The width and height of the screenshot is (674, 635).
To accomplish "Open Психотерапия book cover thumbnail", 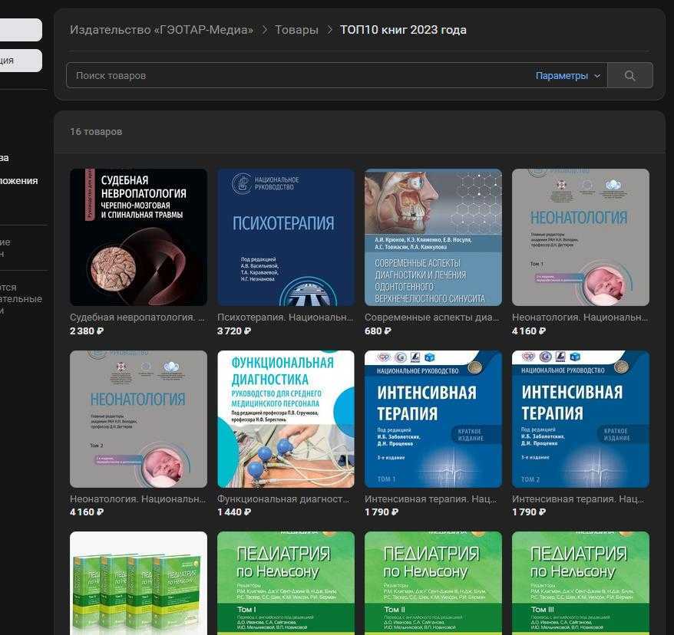I will [x=286, y=237].
